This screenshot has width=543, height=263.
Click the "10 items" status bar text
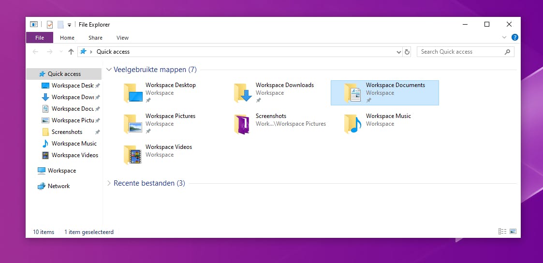44,232
